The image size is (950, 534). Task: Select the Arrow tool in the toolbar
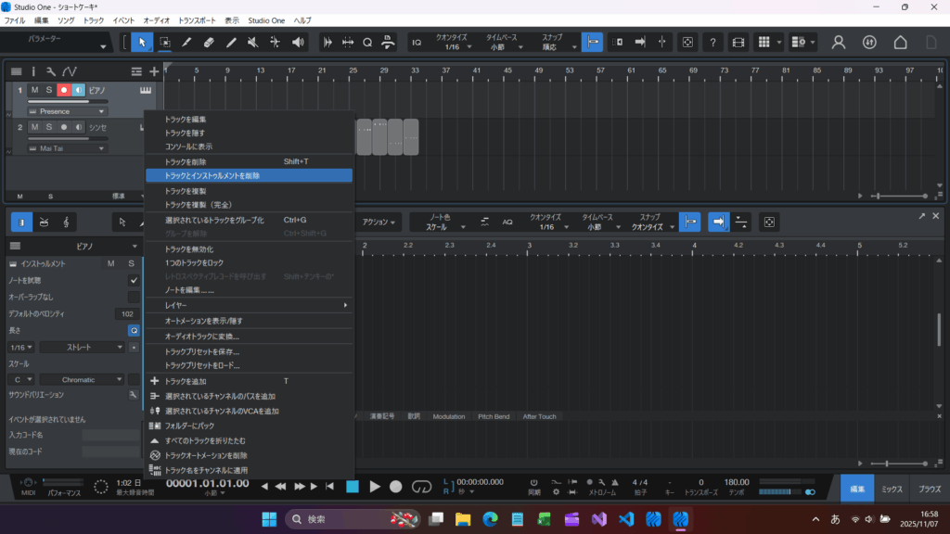(x=141, y=42)
